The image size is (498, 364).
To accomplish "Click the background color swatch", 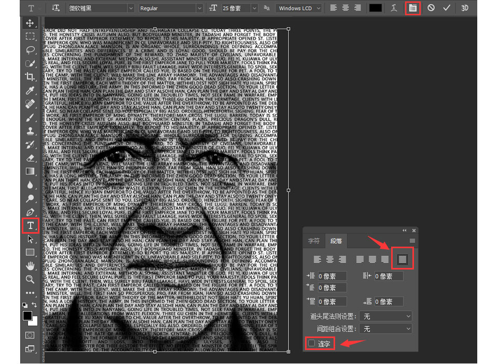I will (34, 322).
